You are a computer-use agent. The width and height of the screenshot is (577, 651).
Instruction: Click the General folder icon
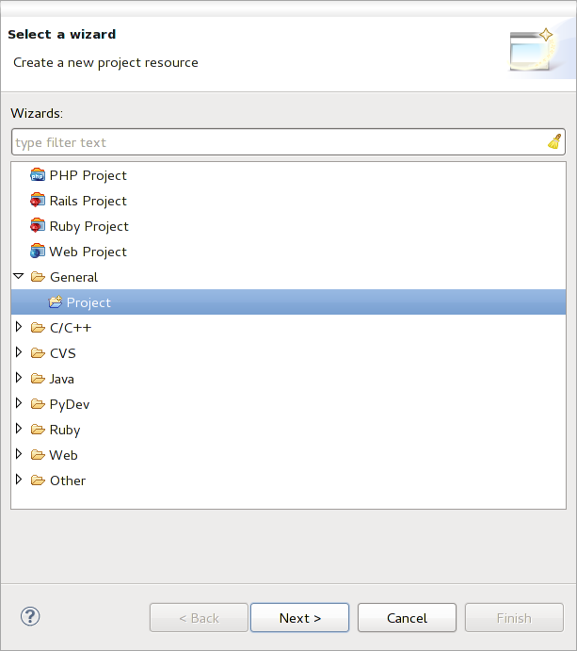[x=38, y=277]
